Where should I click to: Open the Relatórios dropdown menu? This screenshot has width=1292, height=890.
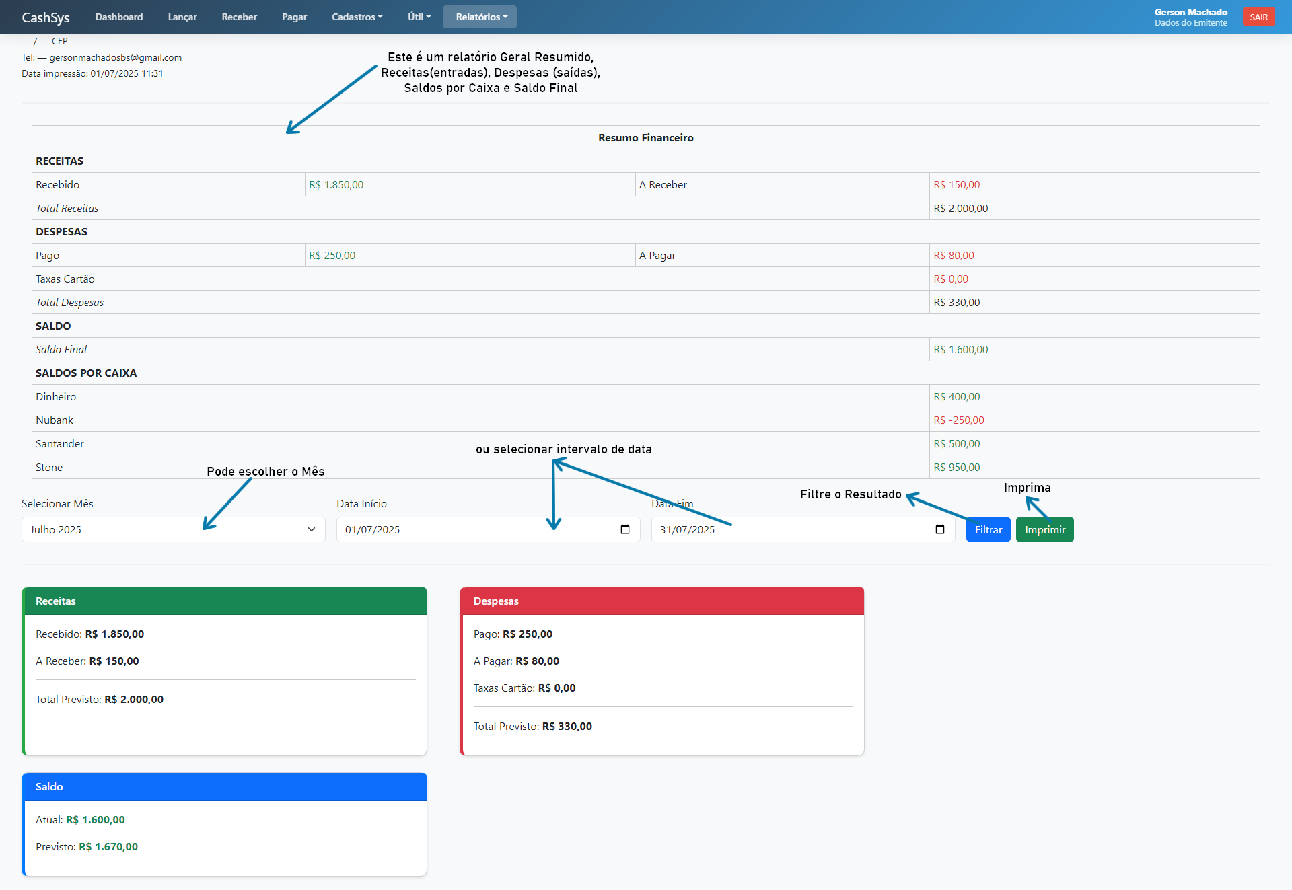pos(480,17)
